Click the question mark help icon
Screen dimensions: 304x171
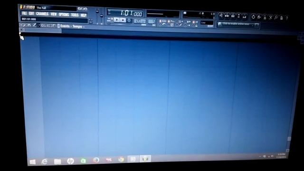point(287,18)
